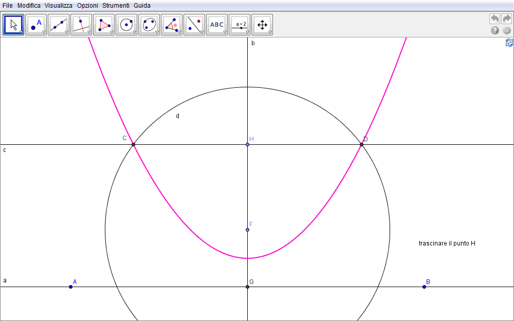Pick the Perpendicular Line tool
514x321 pixels.
[x=81, y=24]
